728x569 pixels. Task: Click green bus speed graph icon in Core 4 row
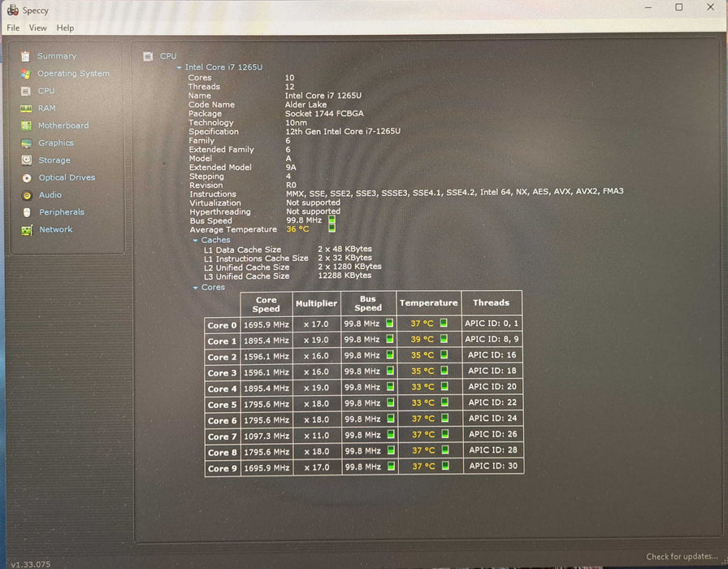pos(390,386)
